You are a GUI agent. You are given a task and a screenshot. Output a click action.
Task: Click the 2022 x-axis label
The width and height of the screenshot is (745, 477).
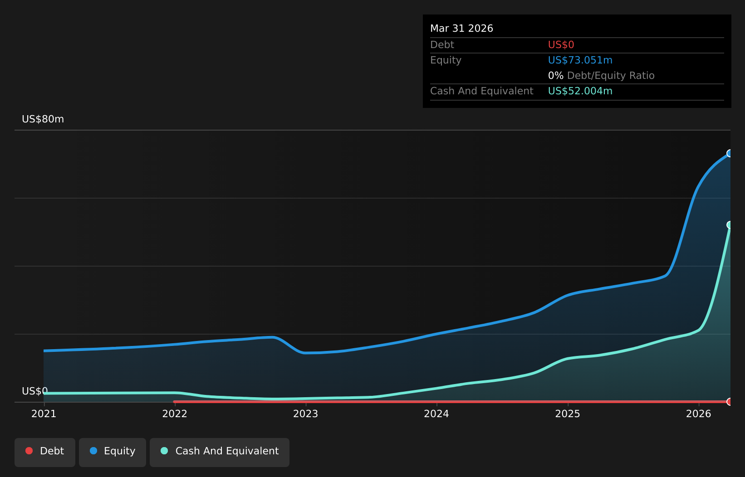pyautogui.click(x=175, y=414)
